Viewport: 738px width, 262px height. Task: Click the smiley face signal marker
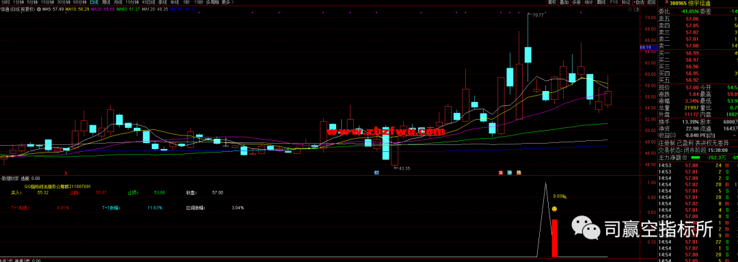click(x=554, y=209)
